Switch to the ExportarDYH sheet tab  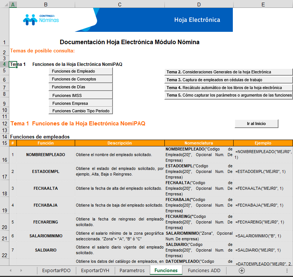point(95,270)
